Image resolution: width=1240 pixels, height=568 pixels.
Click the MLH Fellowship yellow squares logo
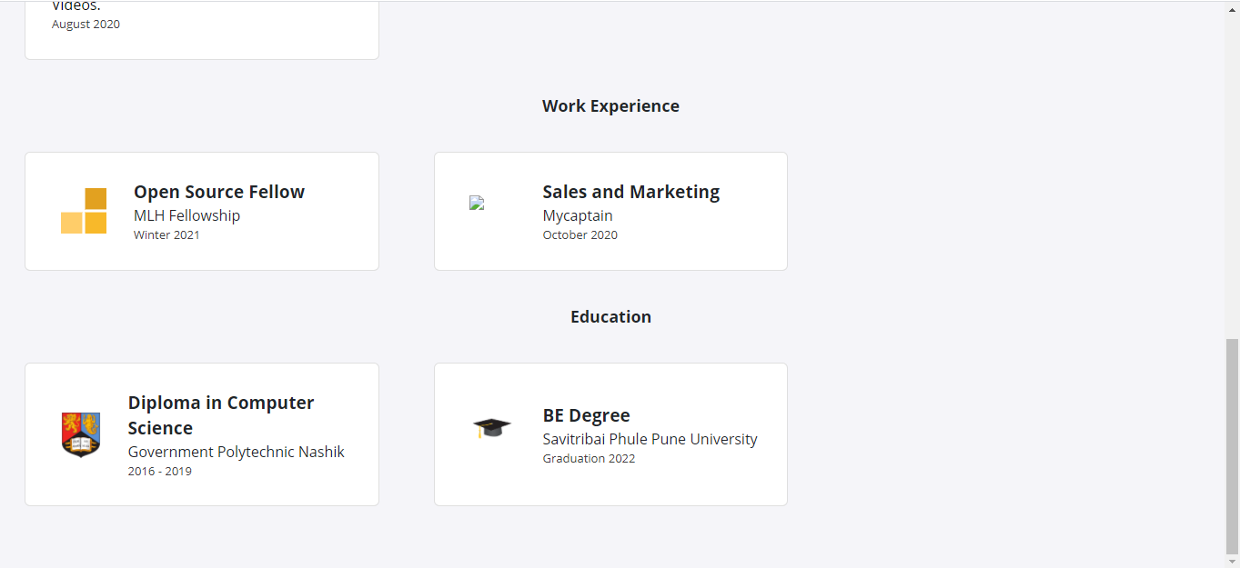[x=84, y=211]
